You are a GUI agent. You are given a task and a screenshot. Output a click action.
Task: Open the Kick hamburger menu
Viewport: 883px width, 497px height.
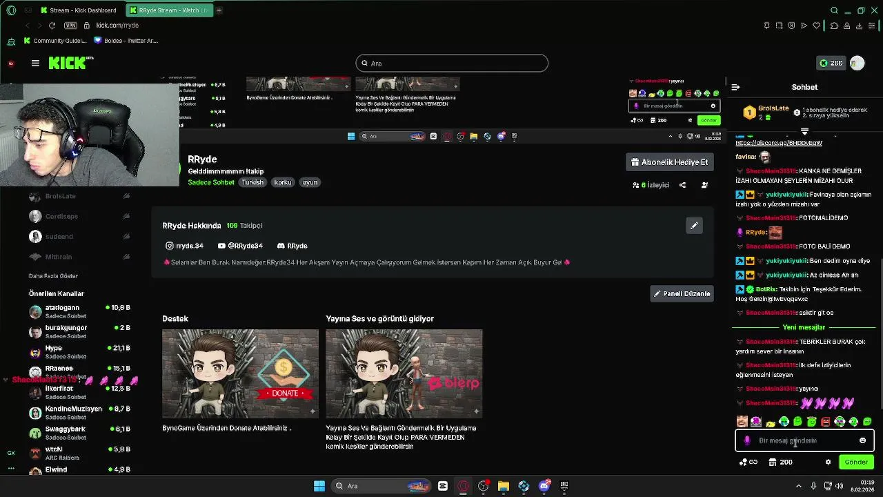(x=35, y=63)
